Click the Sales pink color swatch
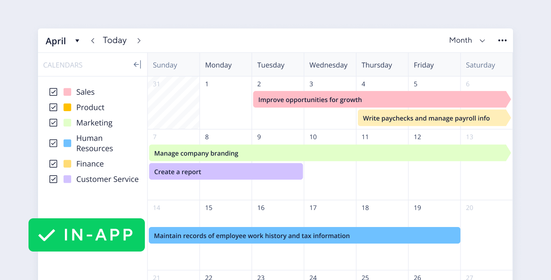Viewport: 551px width, 280px height. pyautogui.click(x=67, y=92)
